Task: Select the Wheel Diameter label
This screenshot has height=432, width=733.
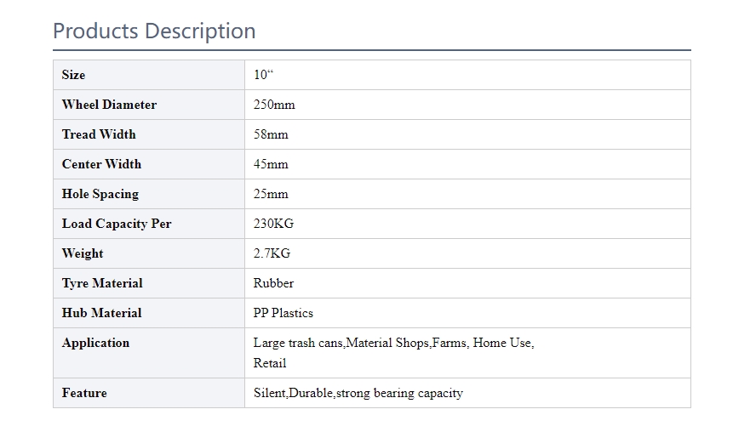Action: coord(109,105)
